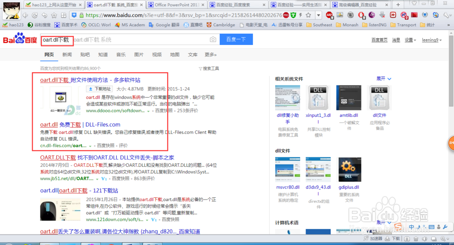Expand dropdown next to www.ddooo.com URL
The image size is (454, 245).
[148, 111]
